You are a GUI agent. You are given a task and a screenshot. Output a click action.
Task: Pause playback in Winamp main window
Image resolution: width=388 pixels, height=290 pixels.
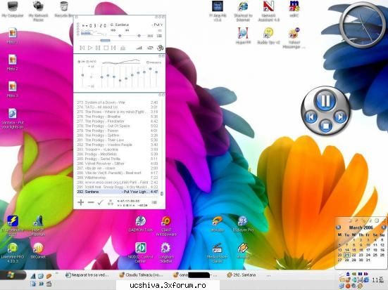click(98, 48)
